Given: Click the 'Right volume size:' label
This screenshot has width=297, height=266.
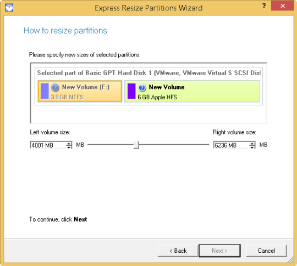Looking at the screenshot, I should (234, 132).
